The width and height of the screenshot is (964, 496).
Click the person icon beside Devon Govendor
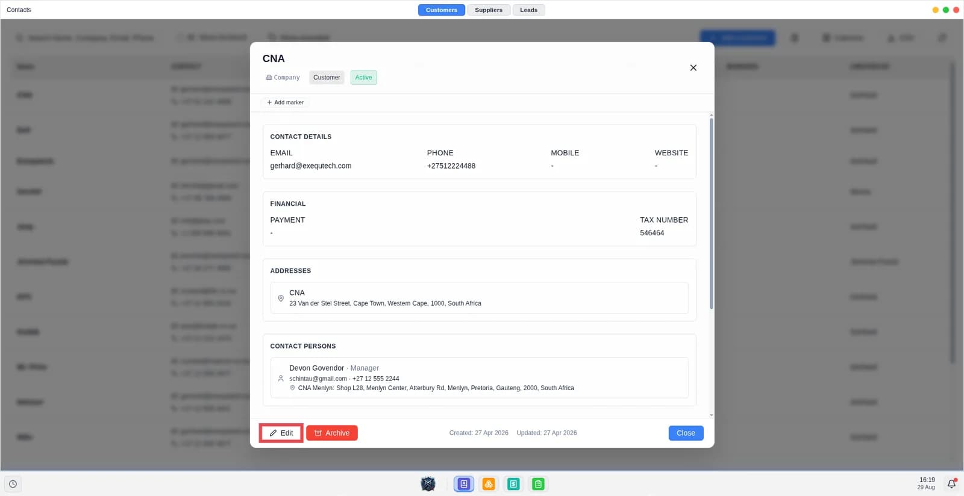(x=281, y=379)
